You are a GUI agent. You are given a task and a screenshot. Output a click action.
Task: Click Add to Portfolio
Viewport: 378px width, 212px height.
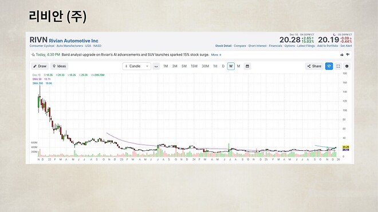328,46
